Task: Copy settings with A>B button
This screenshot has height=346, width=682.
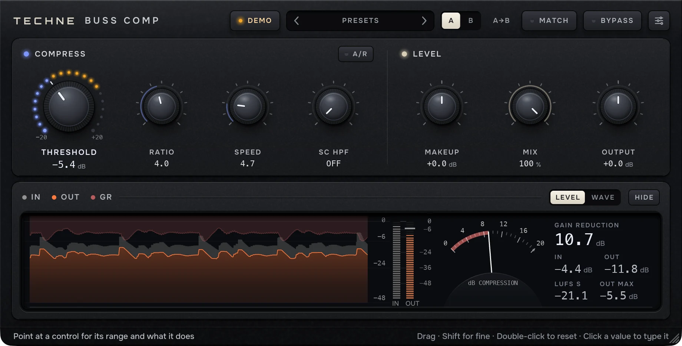Action: coord(501,21)
